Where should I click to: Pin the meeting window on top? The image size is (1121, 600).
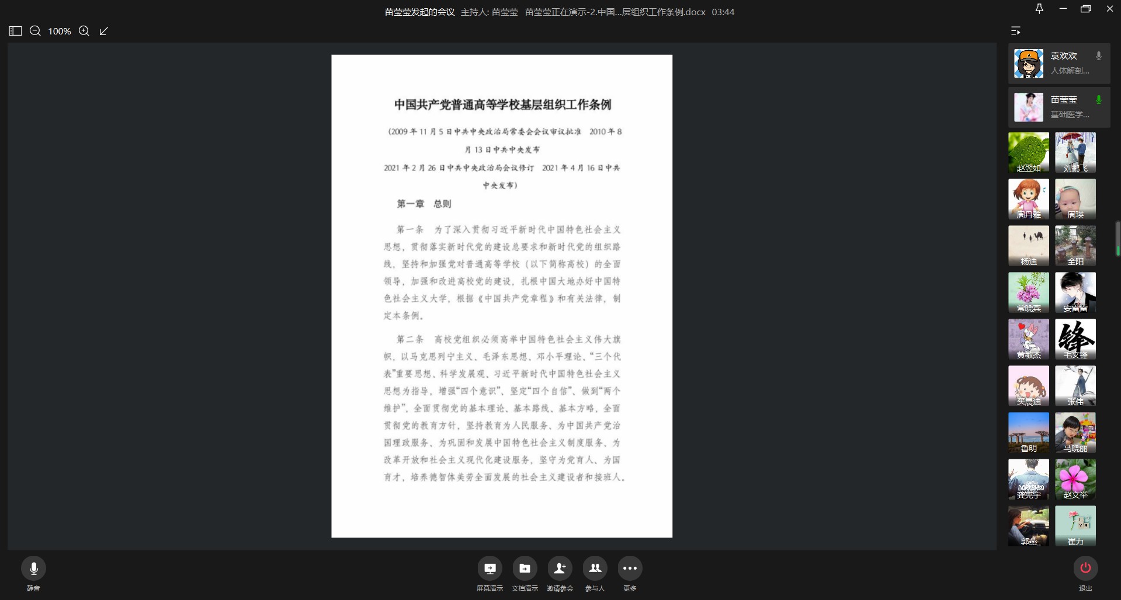point(1039,9)
